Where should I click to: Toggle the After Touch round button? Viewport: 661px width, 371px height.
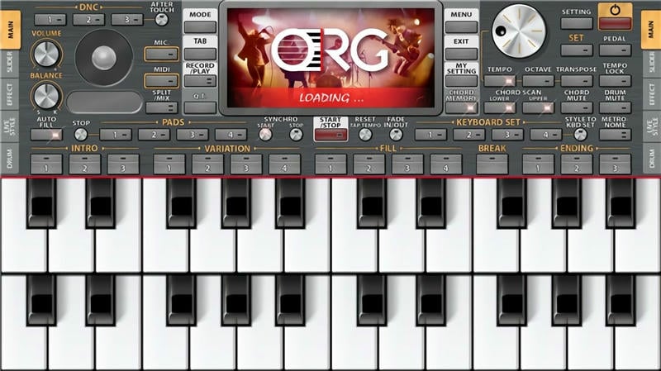[161, 19]
